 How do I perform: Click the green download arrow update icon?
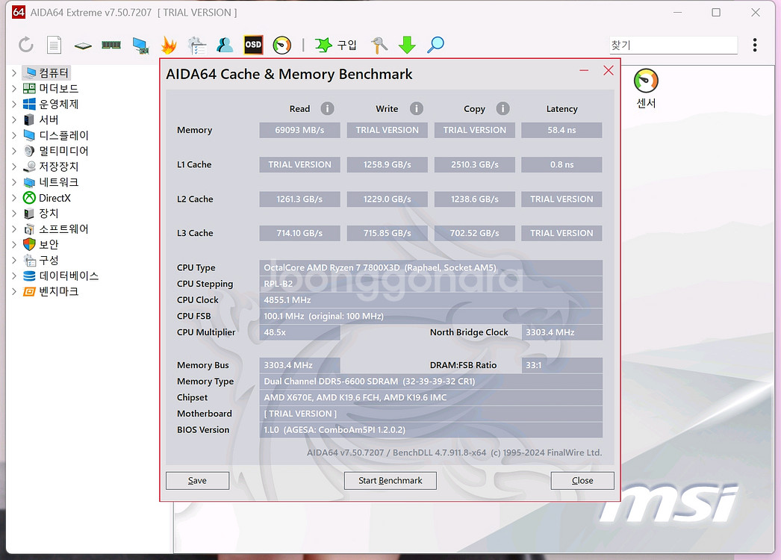pyautogui.click(x=406, y=45)
